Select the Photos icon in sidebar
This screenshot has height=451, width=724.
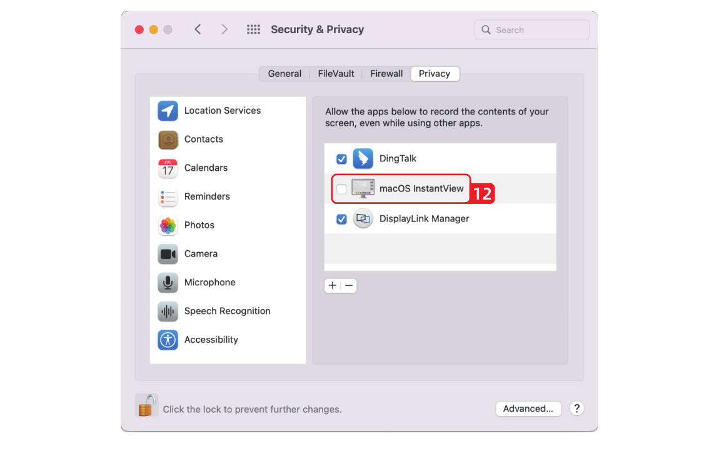click(x=168, y=225)
